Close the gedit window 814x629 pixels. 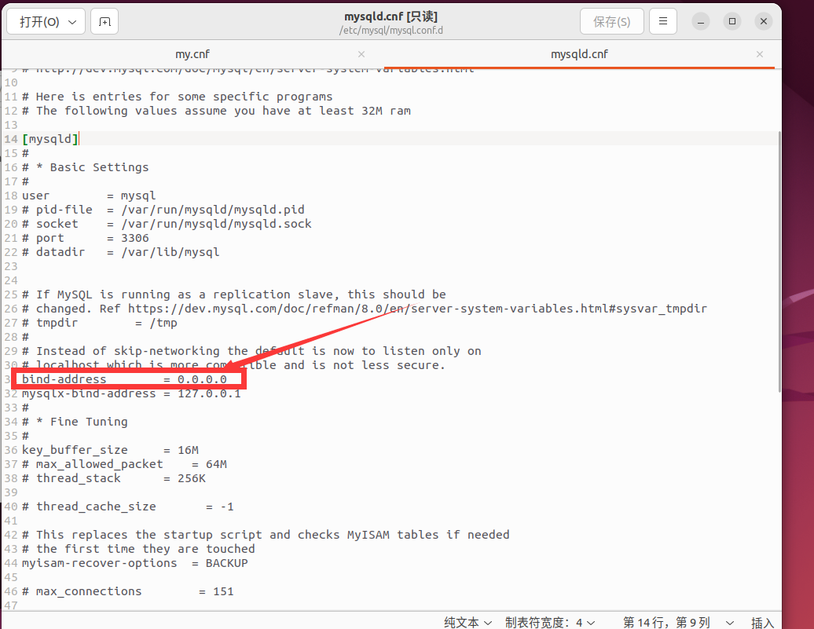point(764,21)
